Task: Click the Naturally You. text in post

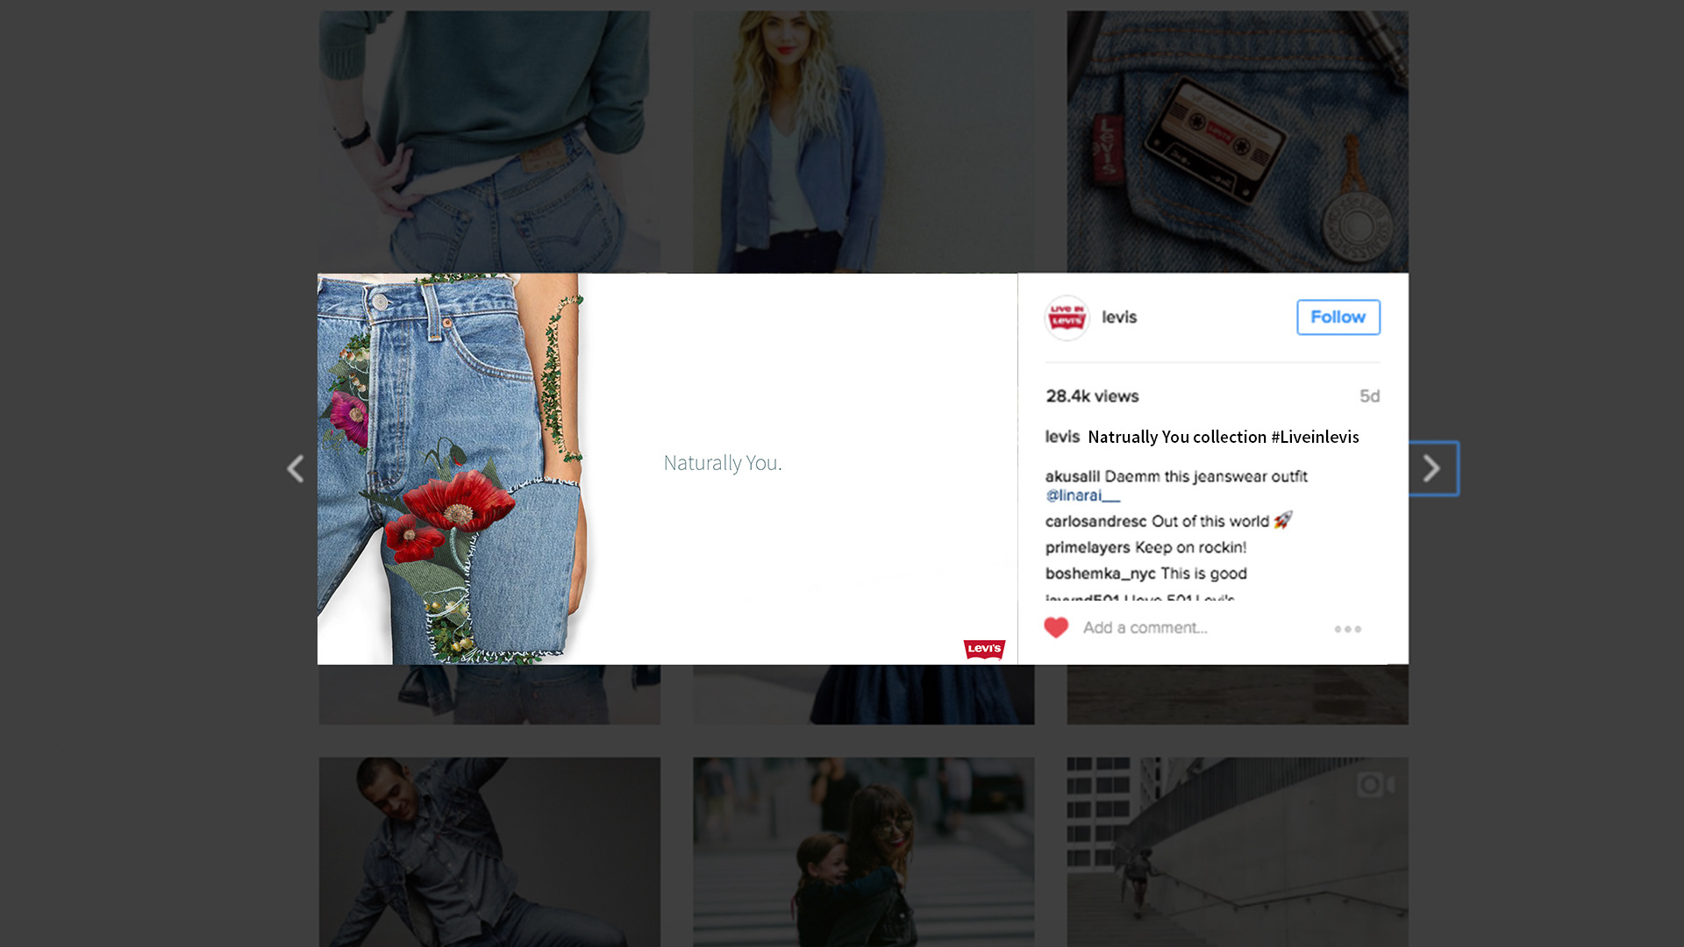Action: tap(723, 463)
